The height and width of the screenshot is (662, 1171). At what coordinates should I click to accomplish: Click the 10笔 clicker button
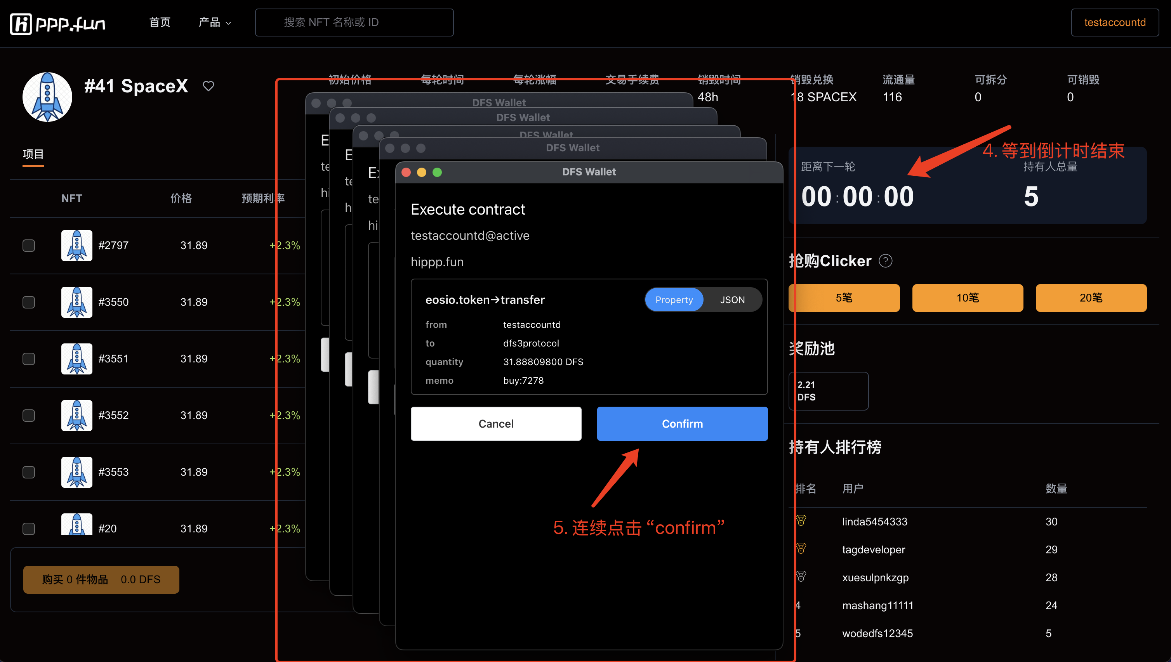[968, 298]
